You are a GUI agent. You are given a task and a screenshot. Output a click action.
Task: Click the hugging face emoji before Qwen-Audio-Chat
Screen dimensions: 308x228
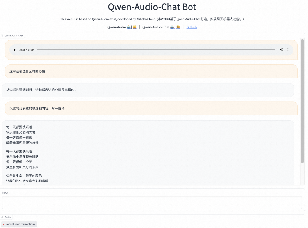pyautogui.click(x=135, y=27)
